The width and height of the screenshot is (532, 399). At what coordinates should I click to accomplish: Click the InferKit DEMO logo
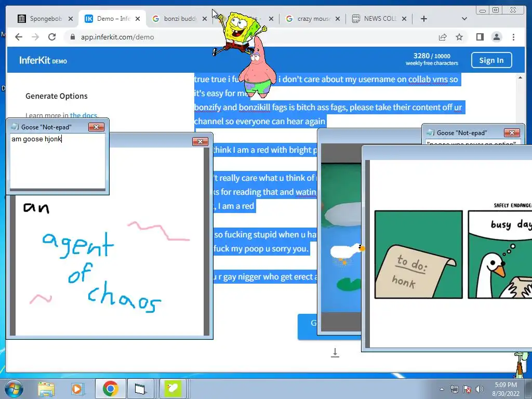pyautogui.click(x=43, y=60)
